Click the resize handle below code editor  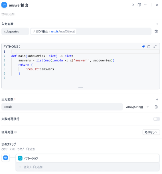(x=81, y=88)
